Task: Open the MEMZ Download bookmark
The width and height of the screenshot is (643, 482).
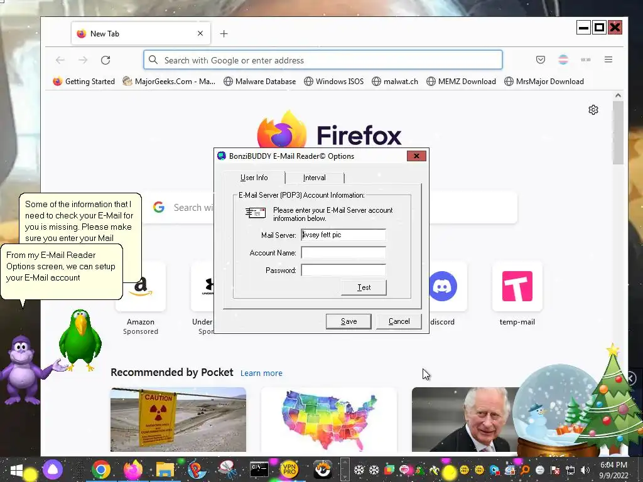Action: pyautogui.click(x=462, y=81)
